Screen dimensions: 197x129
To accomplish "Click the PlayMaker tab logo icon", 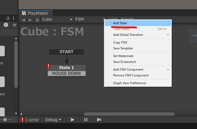I will (x=24, y=13).
